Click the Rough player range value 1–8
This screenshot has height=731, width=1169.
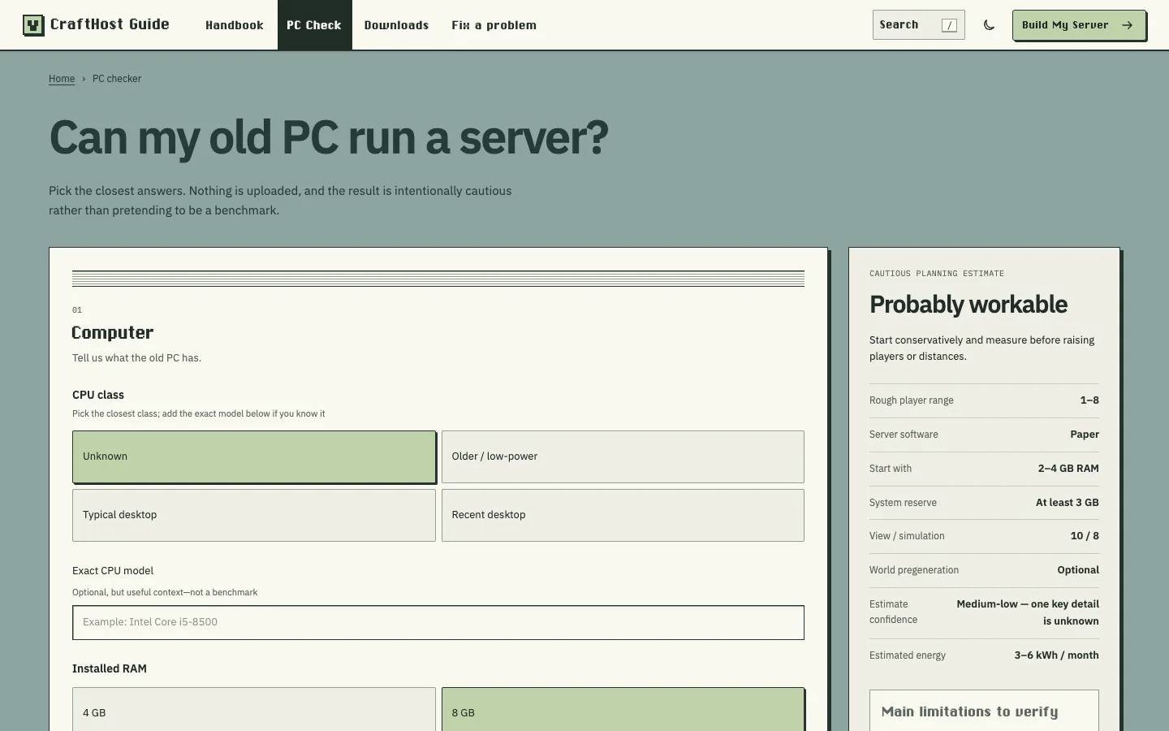point(1089,400)
